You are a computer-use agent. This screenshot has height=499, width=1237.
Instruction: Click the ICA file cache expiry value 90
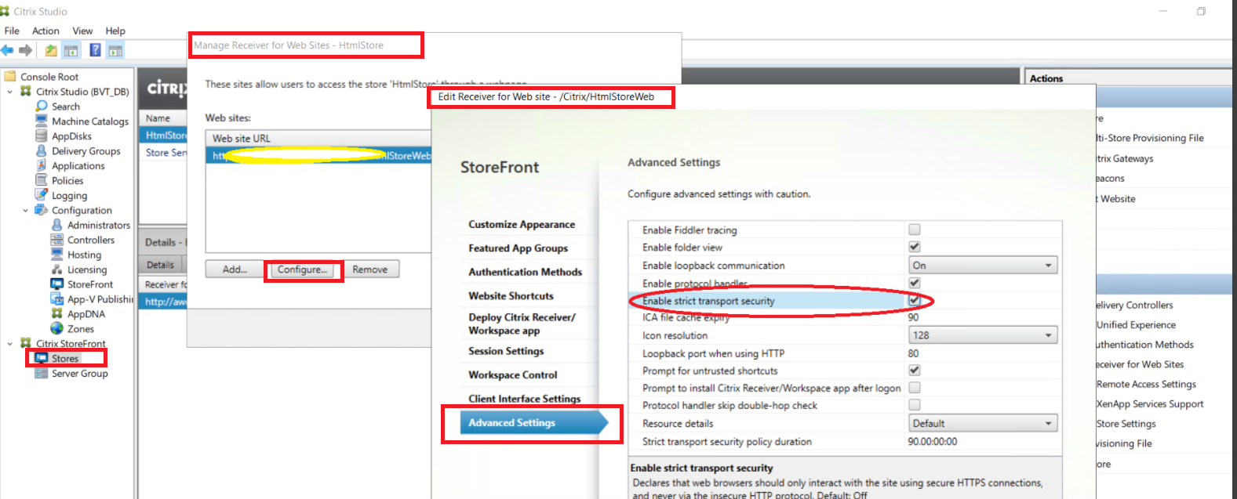coord(913,317)
